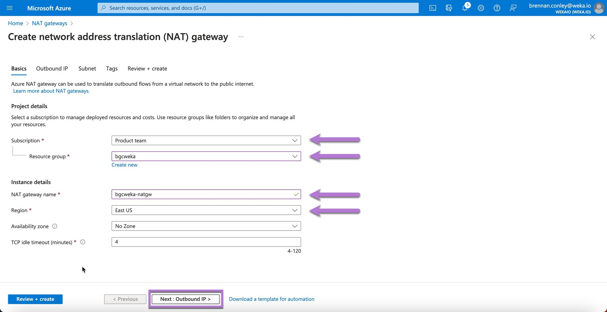
Task: Expand the Subscription dropdown
Action: click(206, 141)
